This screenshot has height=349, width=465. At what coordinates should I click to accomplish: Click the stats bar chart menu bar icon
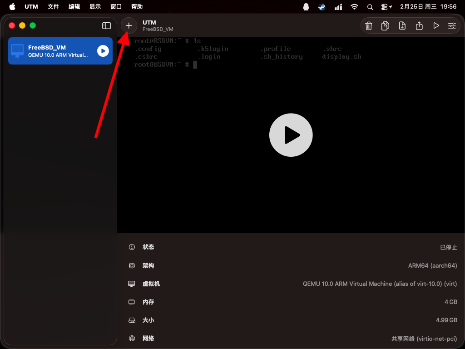tap(338, 6)
